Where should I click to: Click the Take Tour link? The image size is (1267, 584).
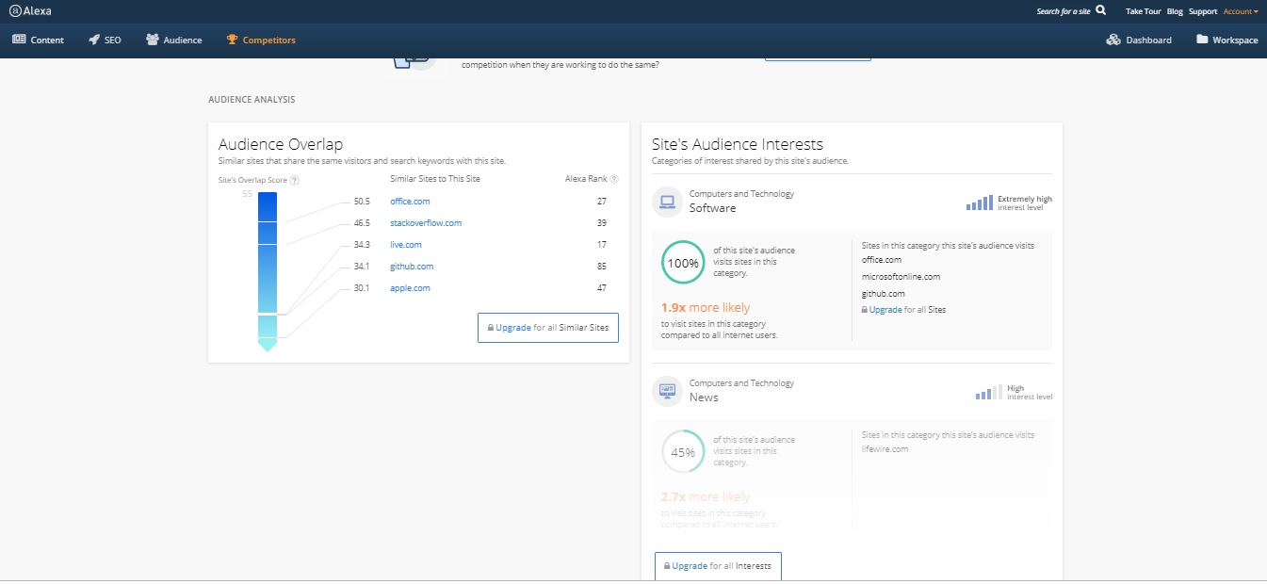click(x=1143, y=11)
